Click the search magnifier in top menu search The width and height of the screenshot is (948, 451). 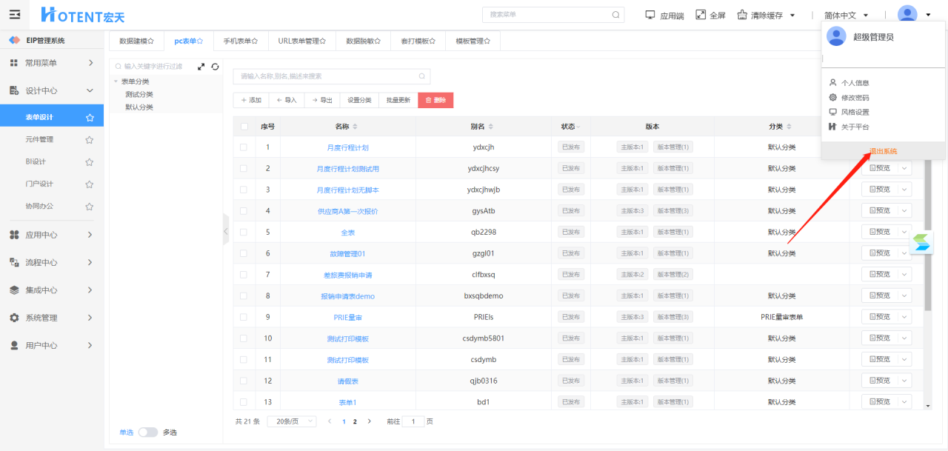point(615,15)
